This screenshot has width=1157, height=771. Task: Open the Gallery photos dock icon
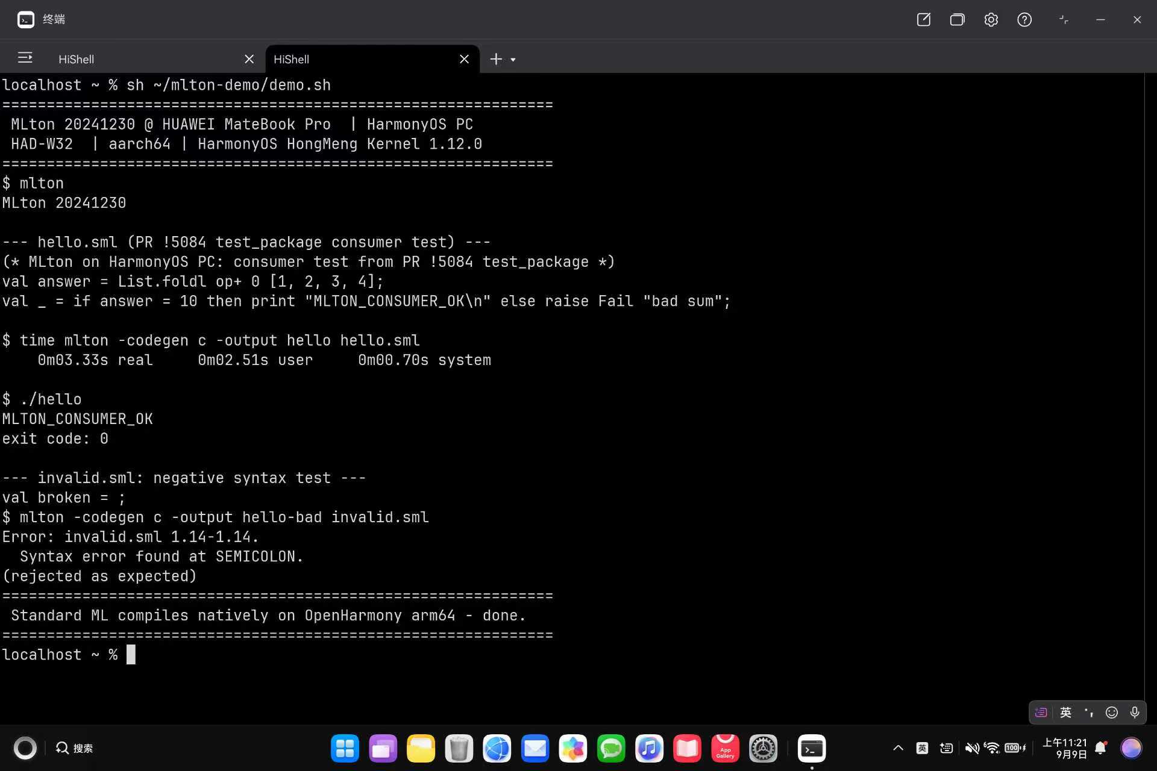tap(573, 749)
